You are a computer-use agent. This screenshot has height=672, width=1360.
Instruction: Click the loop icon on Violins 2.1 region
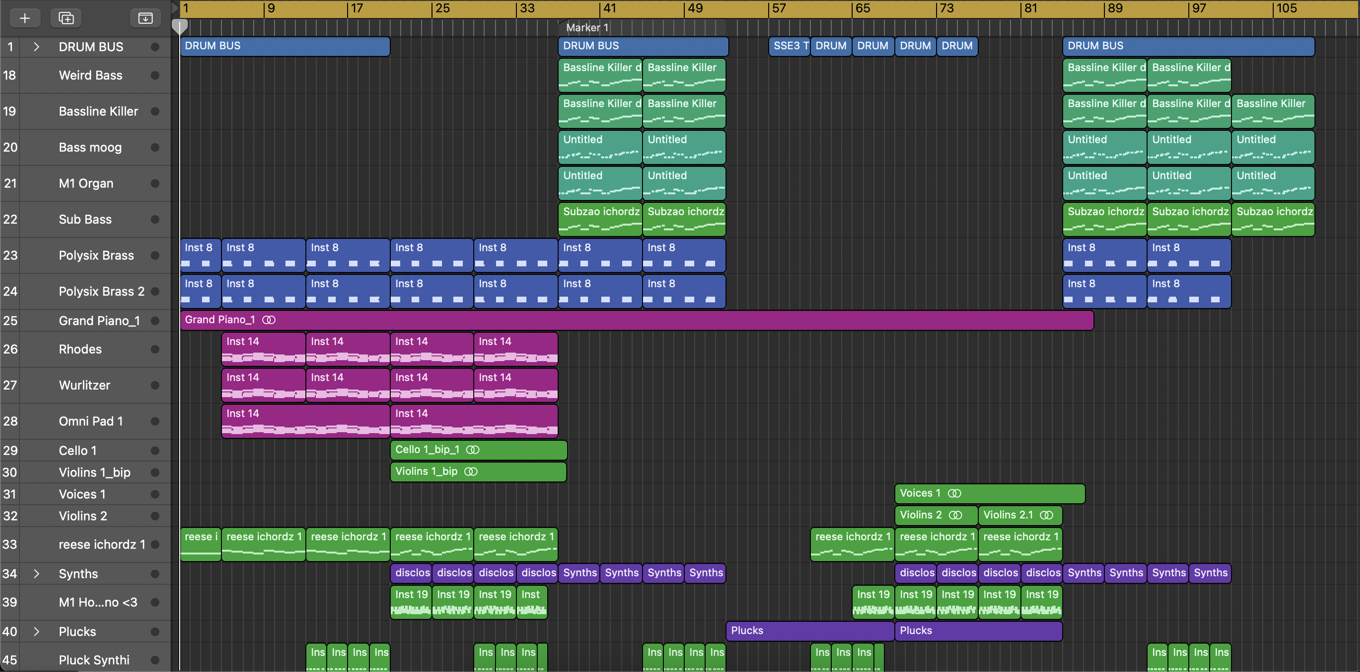pos(1047,515)
